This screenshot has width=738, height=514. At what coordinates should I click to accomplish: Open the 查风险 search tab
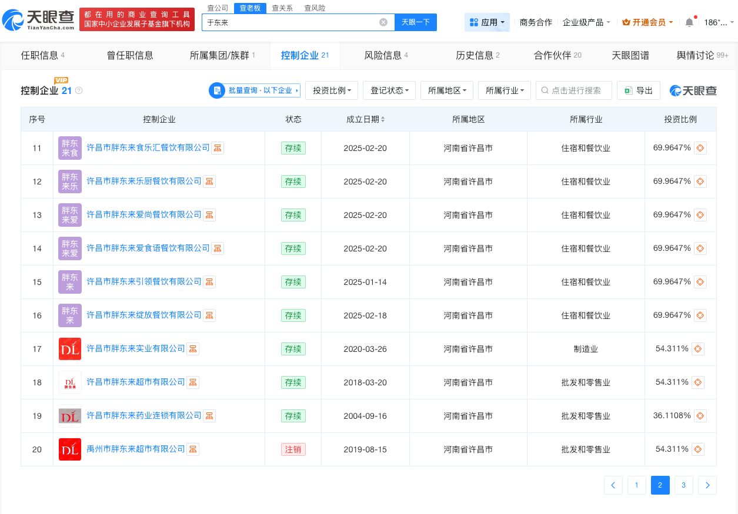(x=316, y=8)
